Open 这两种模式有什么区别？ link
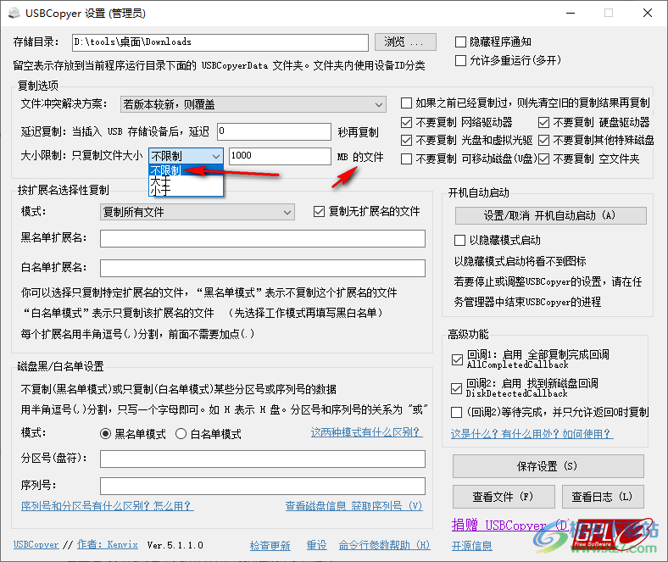668x562 pixels. point(366,432)
